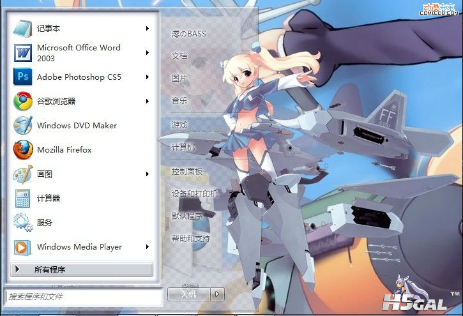Open 计算机 computer link
Screen dimensions: 463x316
click(x=183, y=147)
